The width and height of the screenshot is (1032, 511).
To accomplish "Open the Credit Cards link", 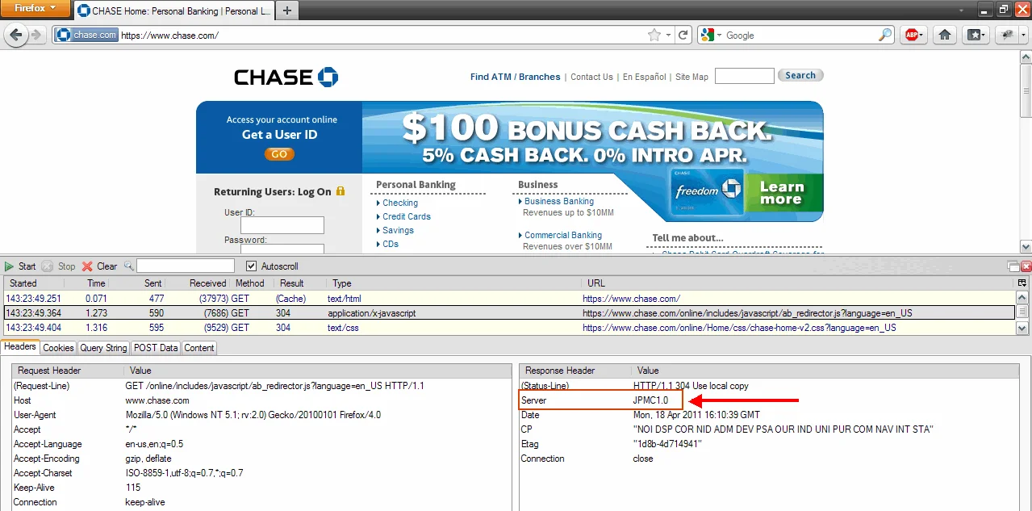I will [407, 216].
